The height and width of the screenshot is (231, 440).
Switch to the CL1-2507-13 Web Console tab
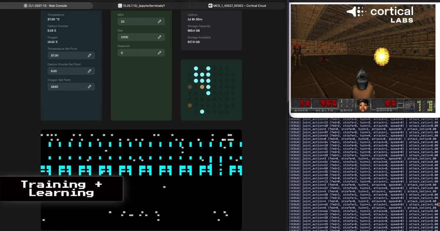pos(48,6)
